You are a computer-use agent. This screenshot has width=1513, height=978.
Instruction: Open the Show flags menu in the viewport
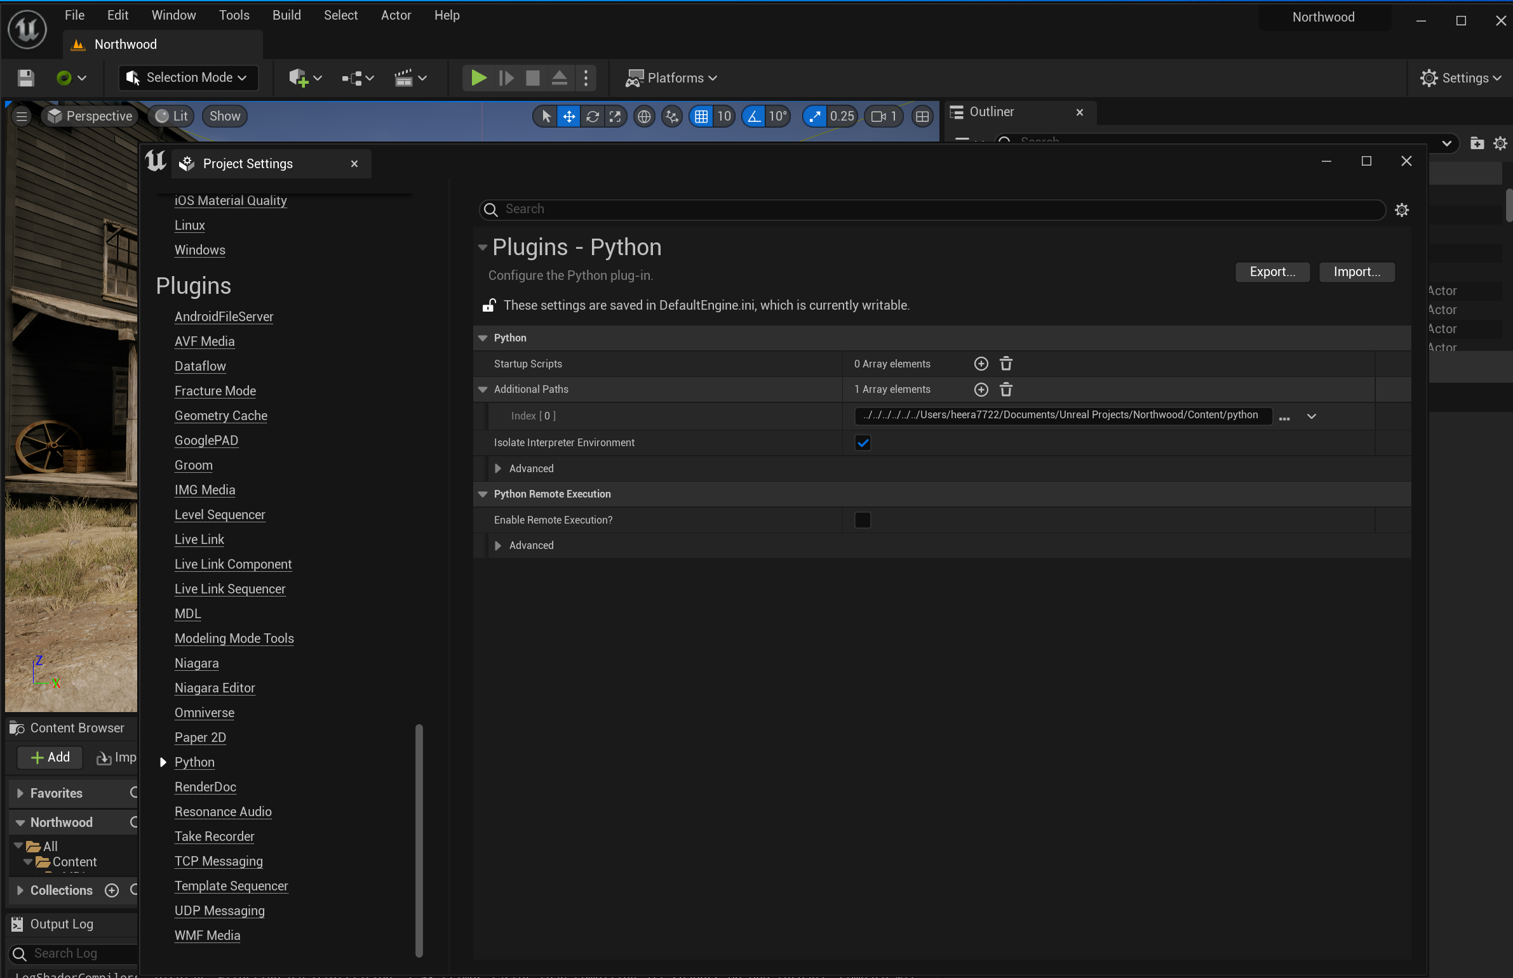(225, 116)
